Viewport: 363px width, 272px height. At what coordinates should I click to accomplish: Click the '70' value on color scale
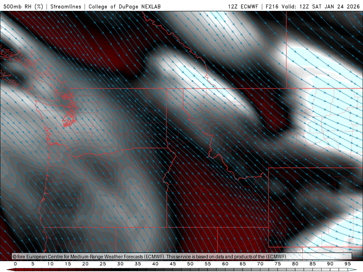point(260,264)
